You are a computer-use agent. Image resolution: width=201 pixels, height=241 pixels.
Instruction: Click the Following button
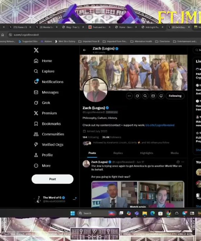pyautogui.click(x=175, y=96)
